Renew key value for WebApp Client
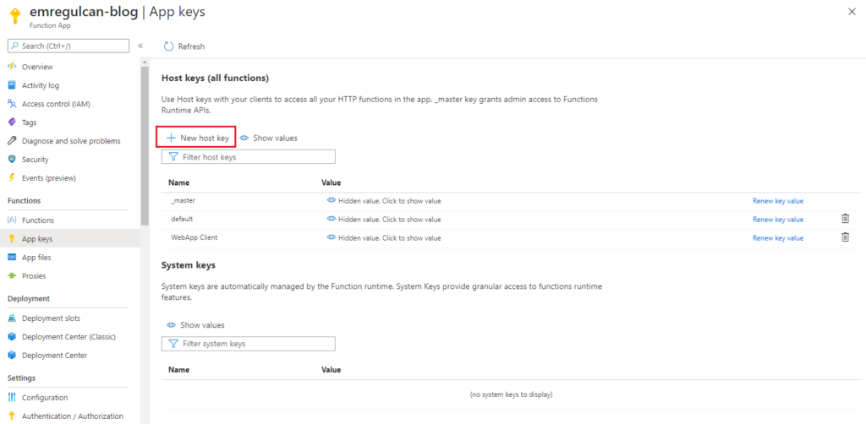 [778, 238]
